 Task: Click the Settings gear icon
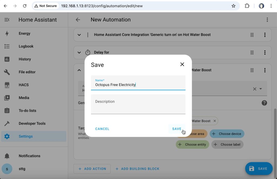click(7, 136)
